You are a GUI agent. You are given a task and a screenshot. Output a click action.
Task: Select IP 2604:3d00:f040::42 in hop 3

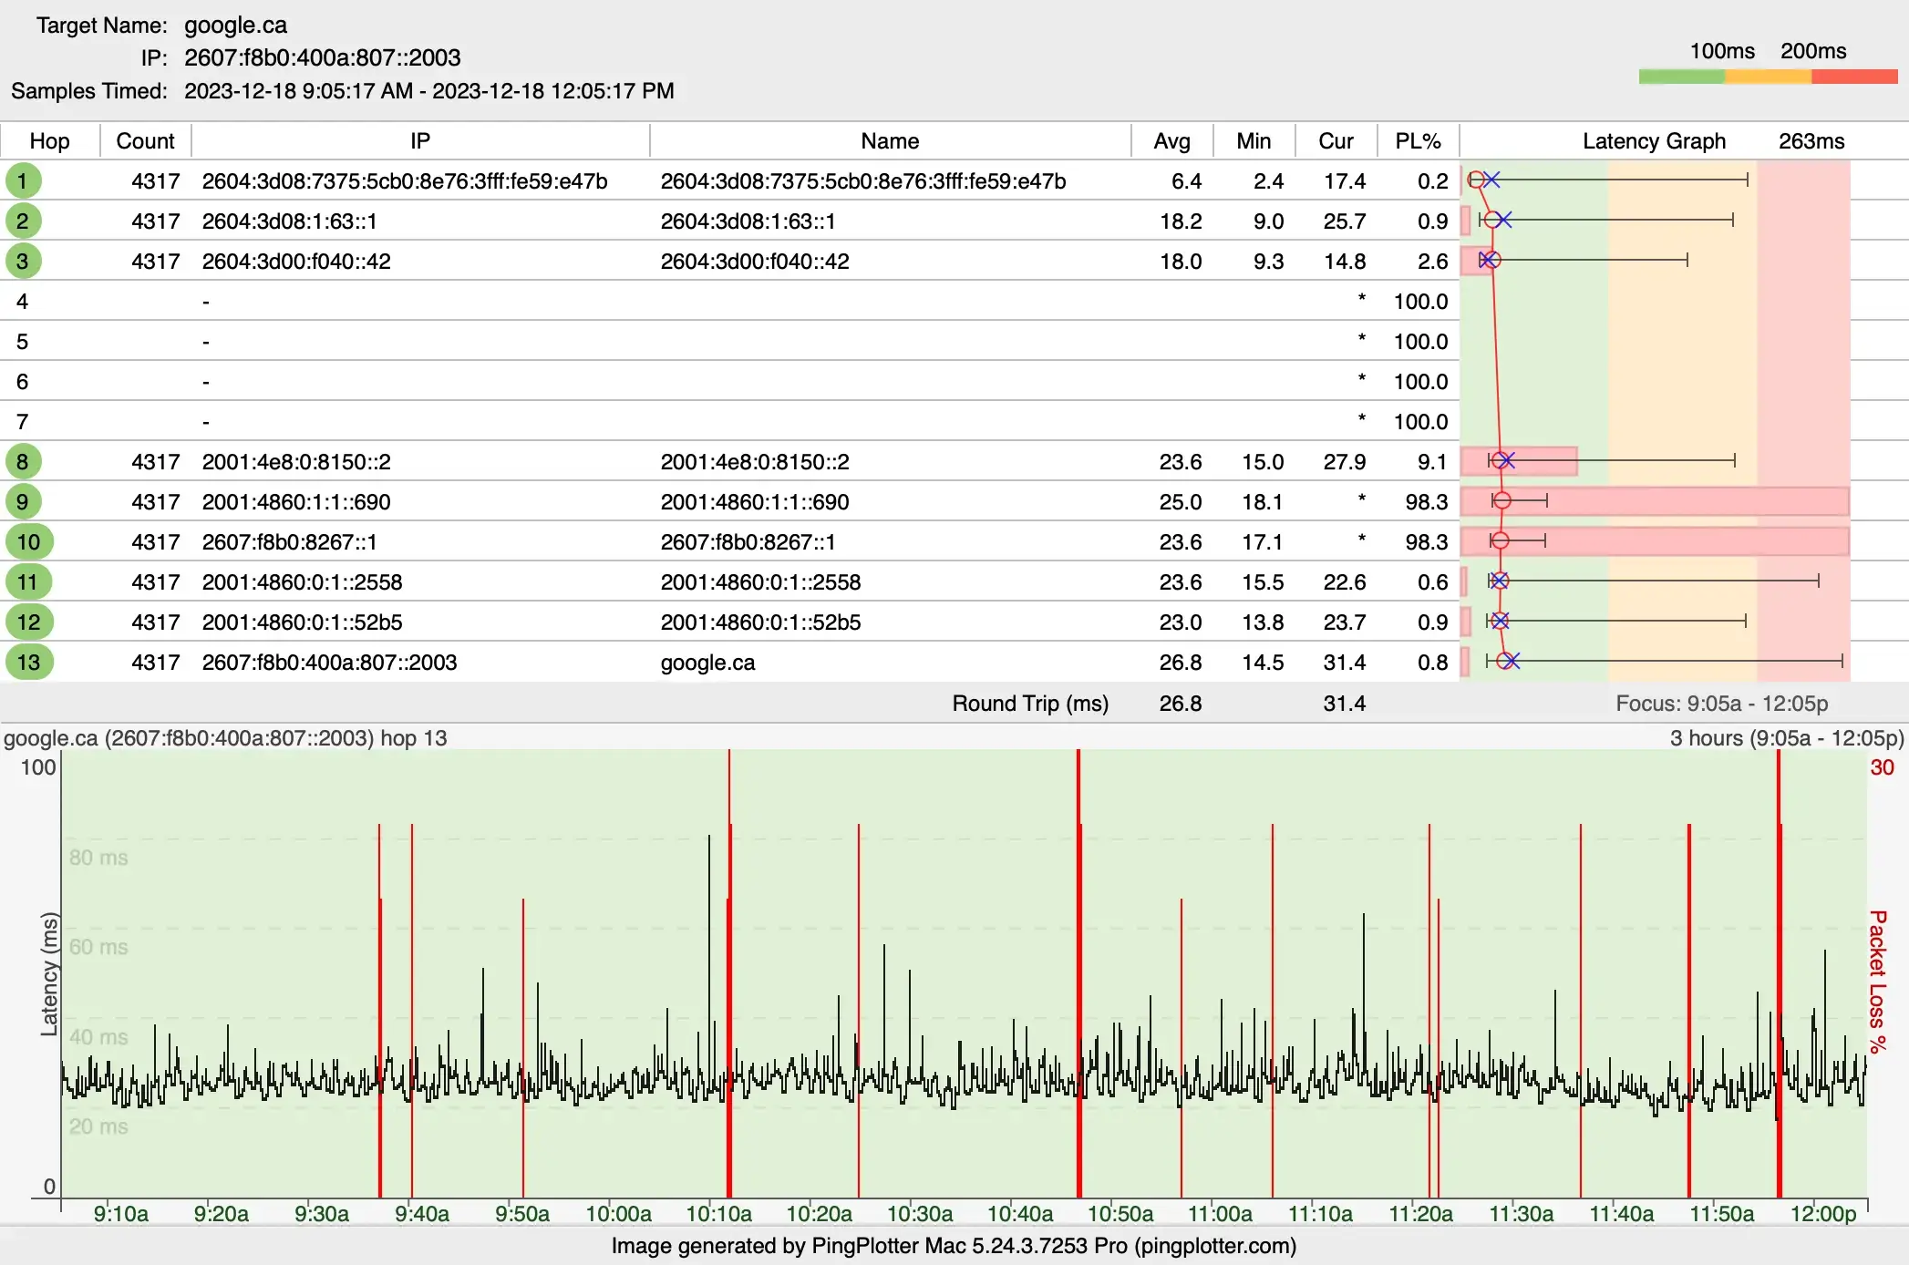pos(296,262)
